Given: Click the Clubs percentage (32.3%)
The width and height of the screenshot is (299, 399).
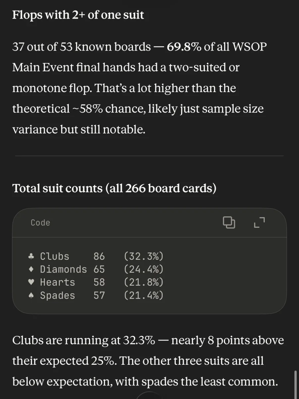Looking at the screenshot, I should tap(144, 256).
